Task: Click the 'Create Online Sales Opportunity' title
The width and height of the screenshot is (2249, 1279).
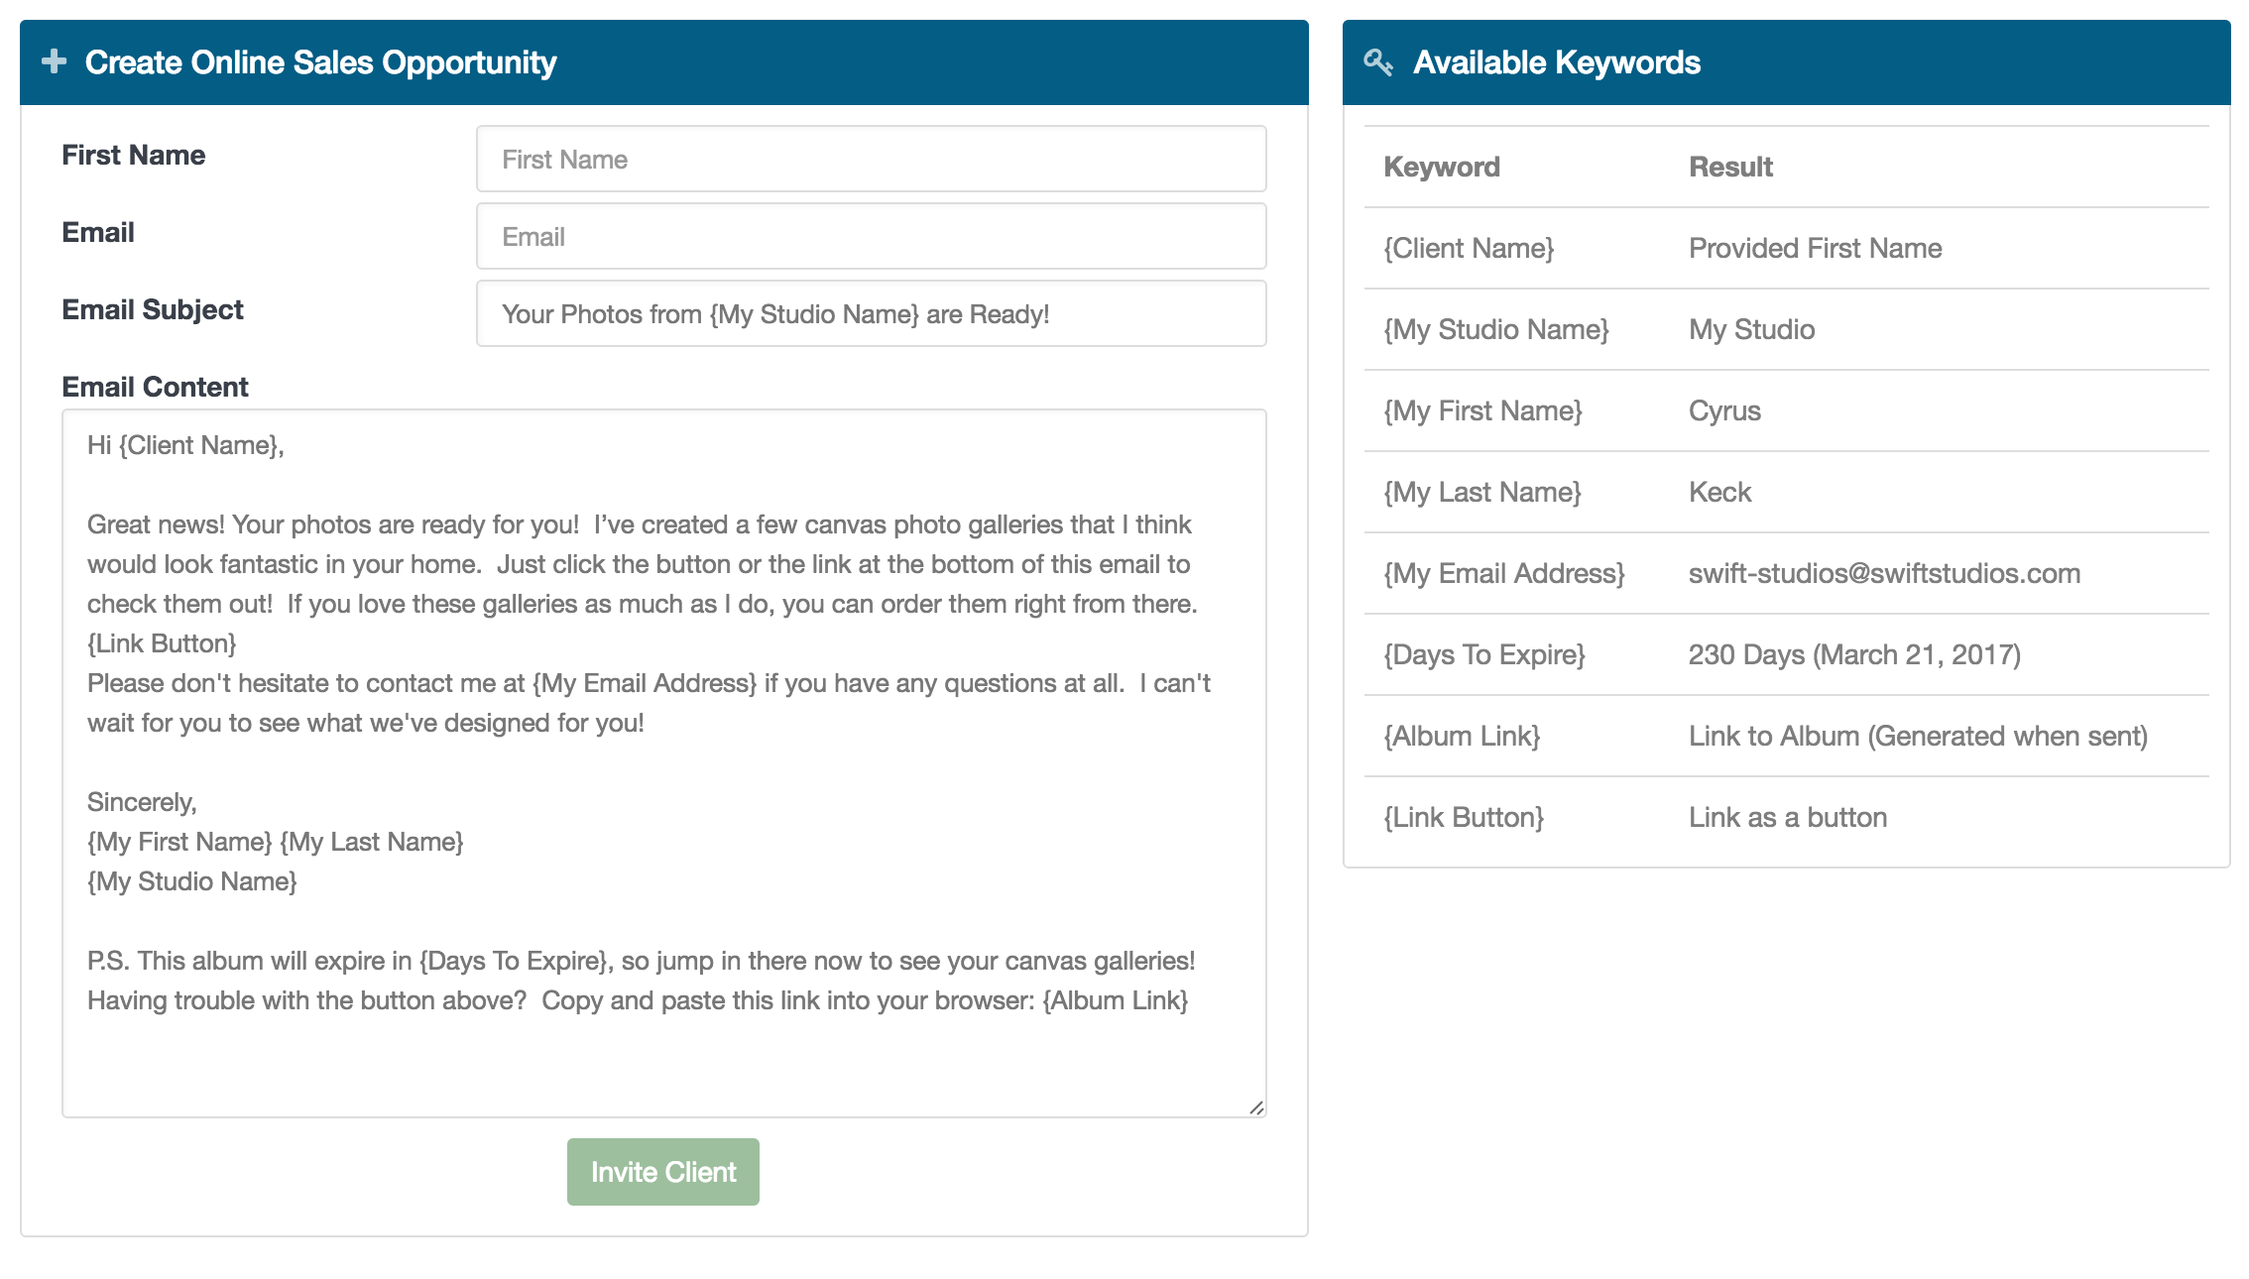Action: pos(320,61)
